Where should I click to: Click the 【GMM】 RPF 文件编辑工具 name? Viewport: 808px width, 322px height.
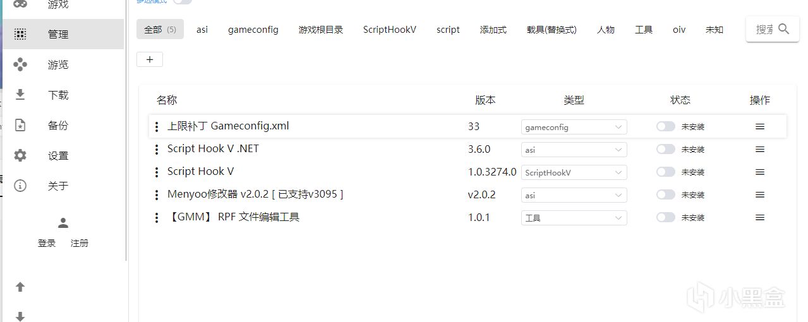[x=233, y=217]
